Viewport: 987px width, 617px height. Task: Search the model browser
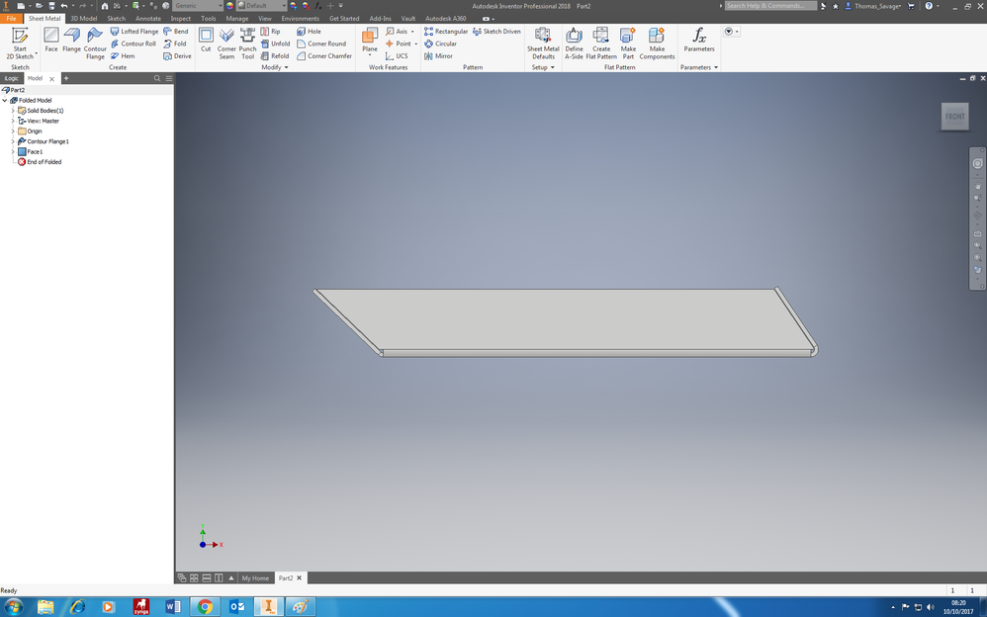156,79
